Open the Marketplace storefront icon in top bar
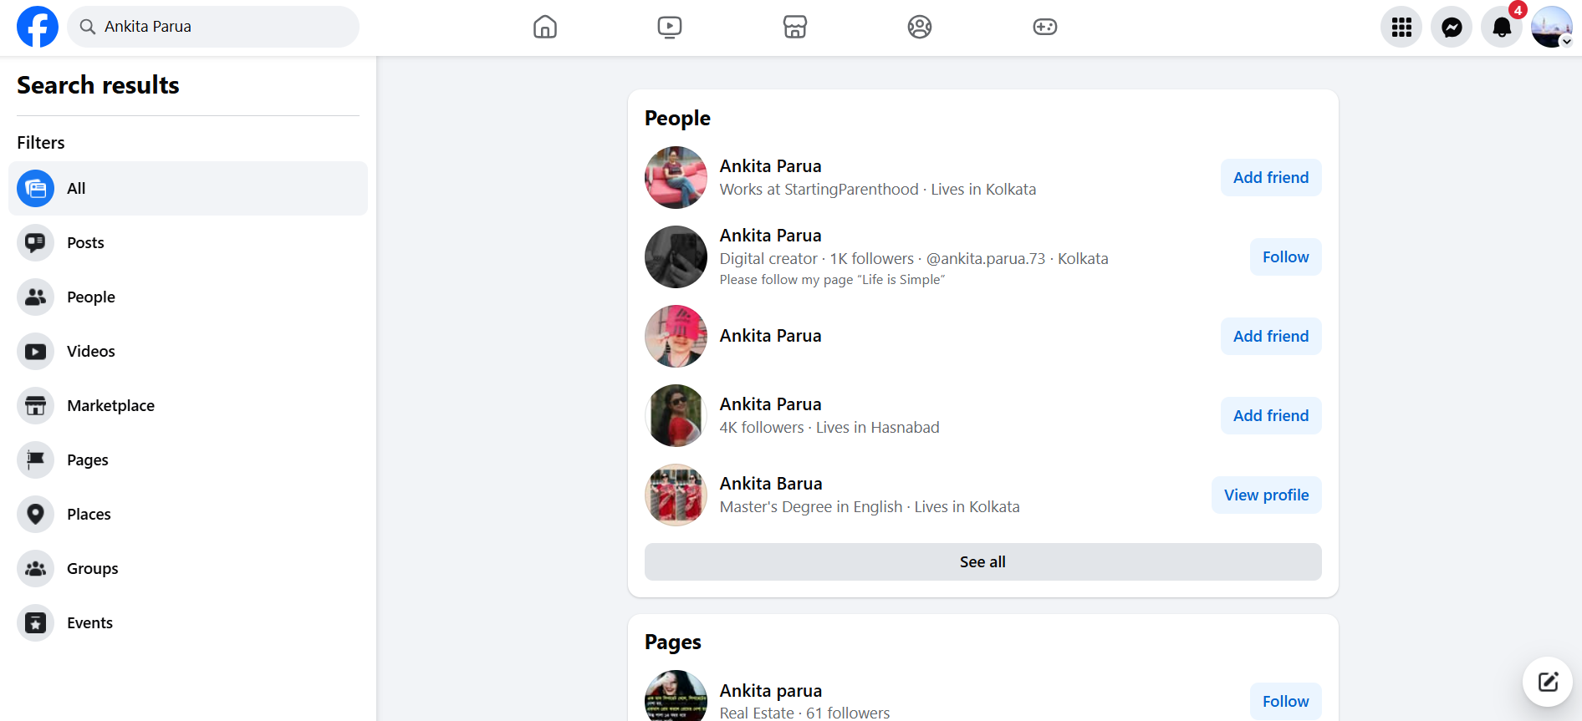The image size is (1582, 721). pyautogui.click(x=795, y=27)
